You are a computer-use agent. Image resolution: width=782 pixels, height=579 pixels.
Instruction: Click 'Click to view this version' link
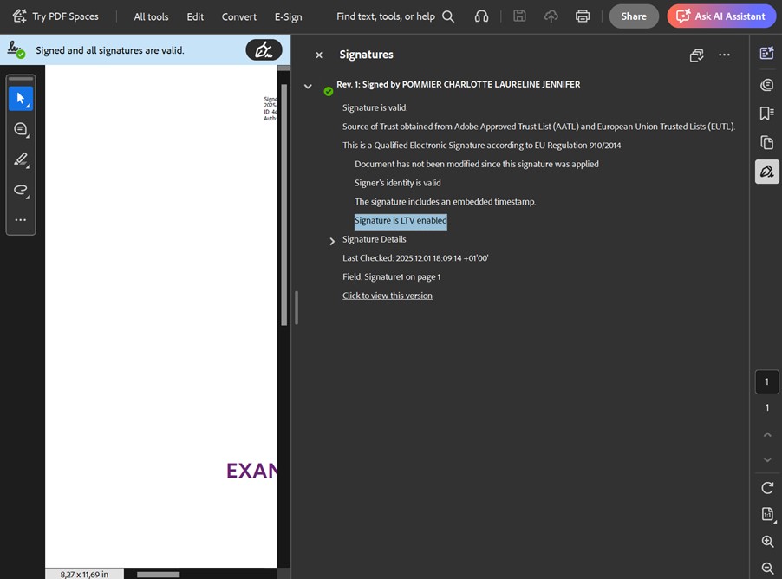pos(388,296)
